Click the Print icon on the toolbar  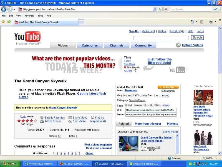pyautogui.click(x=211, y=22)
